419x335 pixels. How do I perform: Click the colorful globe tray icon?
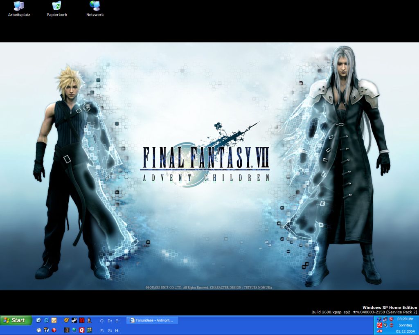click(379, 319)
